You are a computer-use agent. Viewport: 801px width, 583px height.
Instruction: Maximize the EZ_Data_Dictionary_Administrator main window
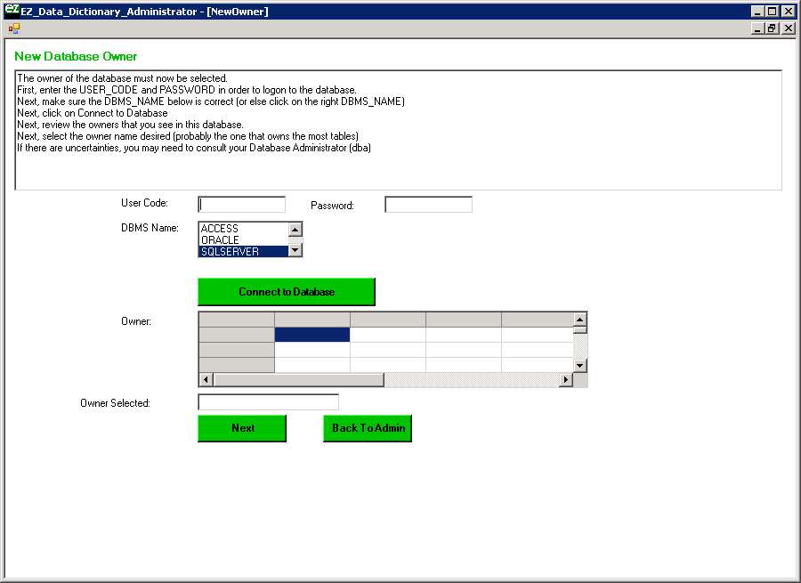point(773,12)
